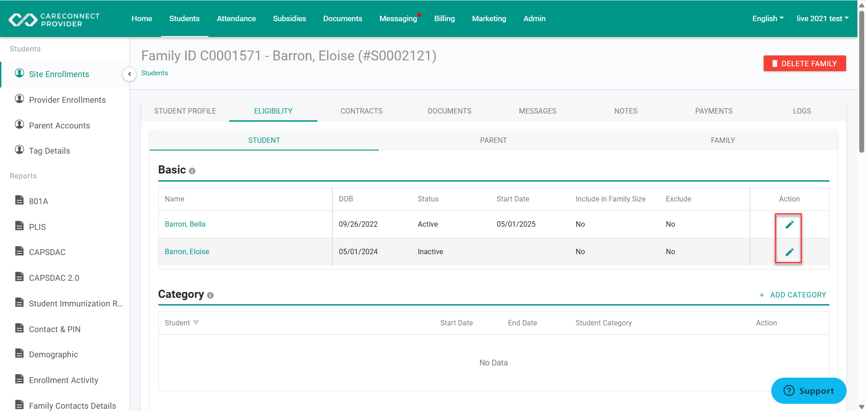The width and height of the screenshot is (866, 411).
Task: Click the page vertical scrollbar
Action: (861, 82)
